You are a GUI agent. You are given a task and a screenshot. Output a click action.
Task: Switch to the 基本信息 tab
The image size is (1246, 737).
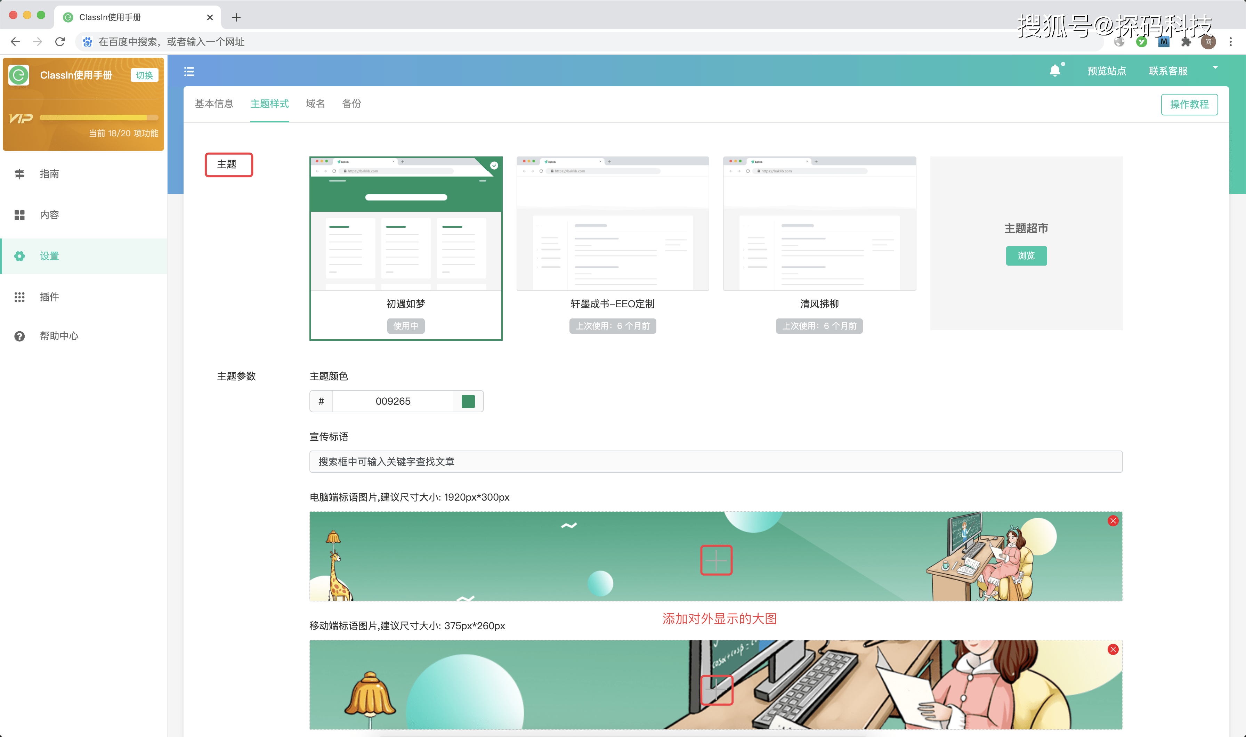coord(214,104)
